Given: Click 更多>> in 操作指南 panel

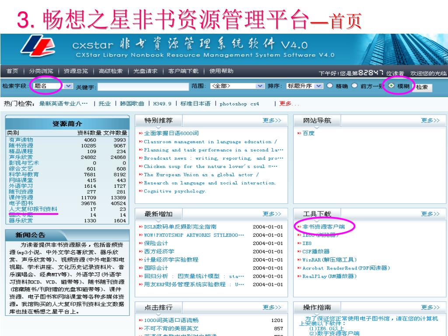Looking at the screenshot, I should pos(430,307).
